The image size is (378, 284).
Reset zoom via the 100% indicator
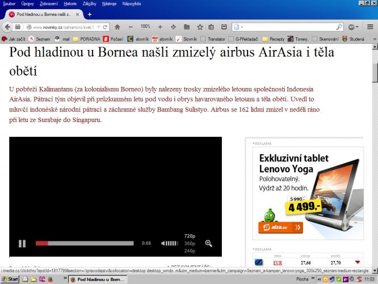coord(145,26)
